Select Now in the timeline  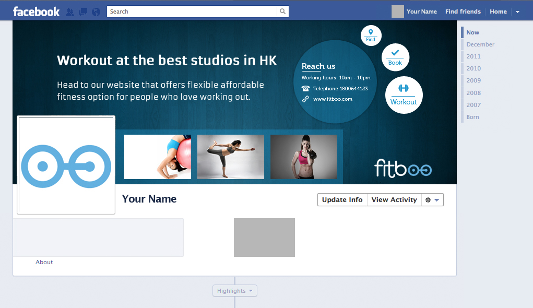(473, 32)
